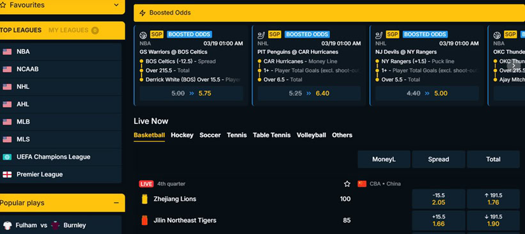This screenshot has height=234, width=525.
Task: Click the My Leagues count badge
Action: click(x=95, y=31)
